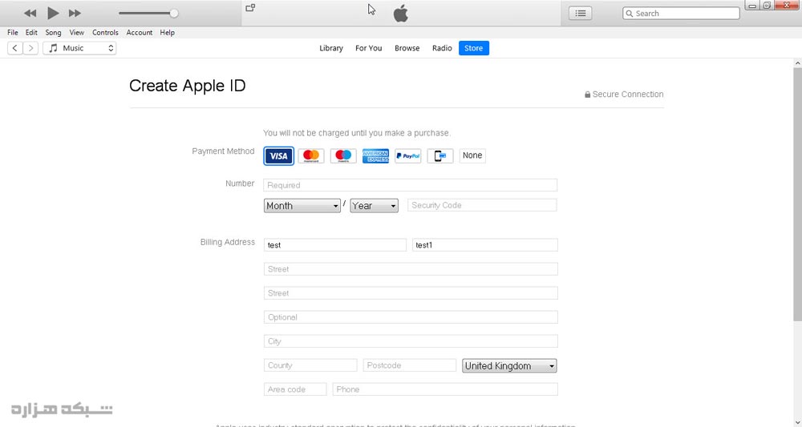This screenshot has height=427, width=802.
Task: Select Visa as payment method
Action: tap(279, 155)
